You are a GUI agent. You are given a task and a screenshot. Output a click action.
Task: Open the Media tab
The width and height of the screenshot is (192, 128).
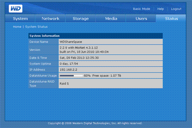(111, 19)
